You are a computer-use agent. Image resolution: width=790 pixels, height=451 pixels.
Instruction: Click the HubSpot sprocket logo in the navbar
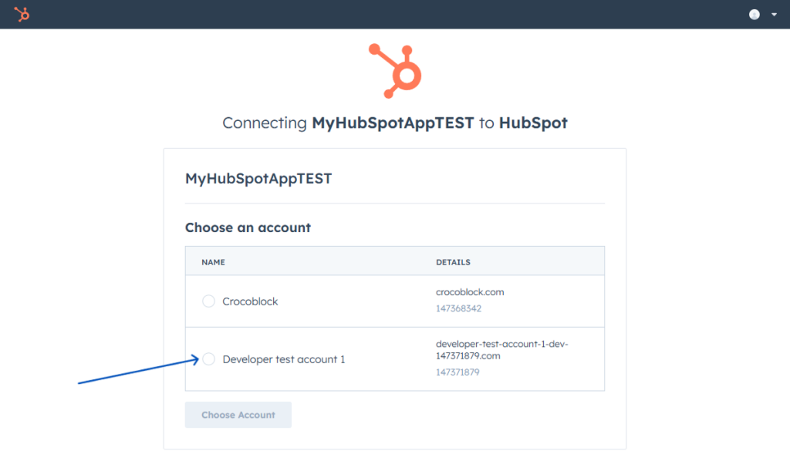click(x=22, y=14)
